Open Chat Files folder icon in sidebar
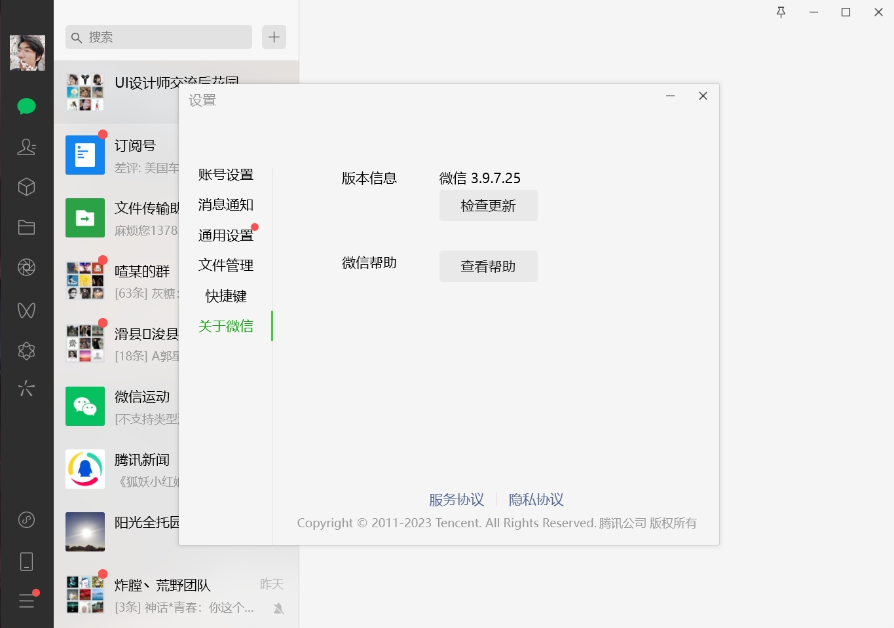Viewport: 894px width, 628px height. click(x=26, y=227)
